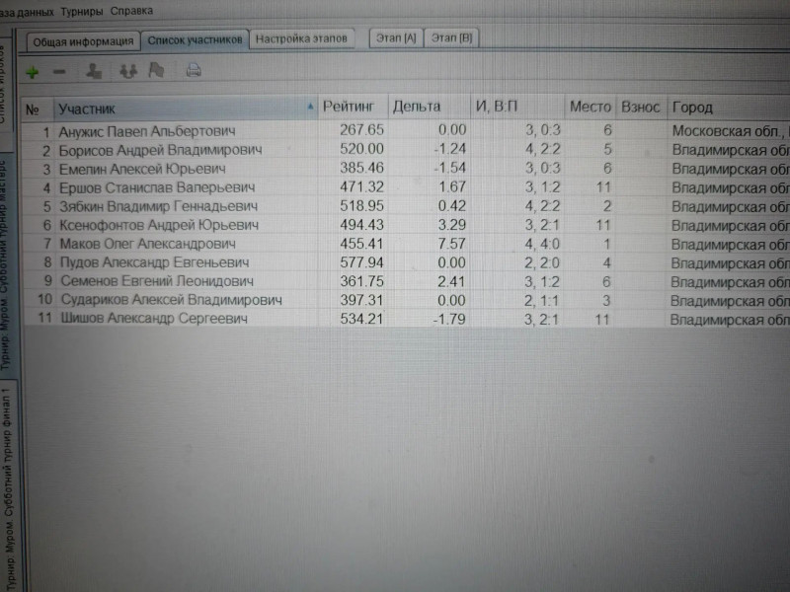Click the minus remove participant icon
The image size is (790, 592).
coord(59,72)
